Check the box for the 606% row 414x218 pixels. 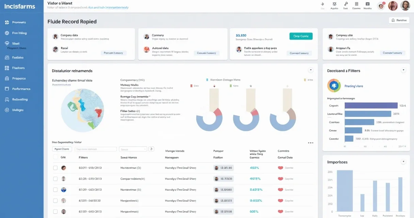point(55,212)
